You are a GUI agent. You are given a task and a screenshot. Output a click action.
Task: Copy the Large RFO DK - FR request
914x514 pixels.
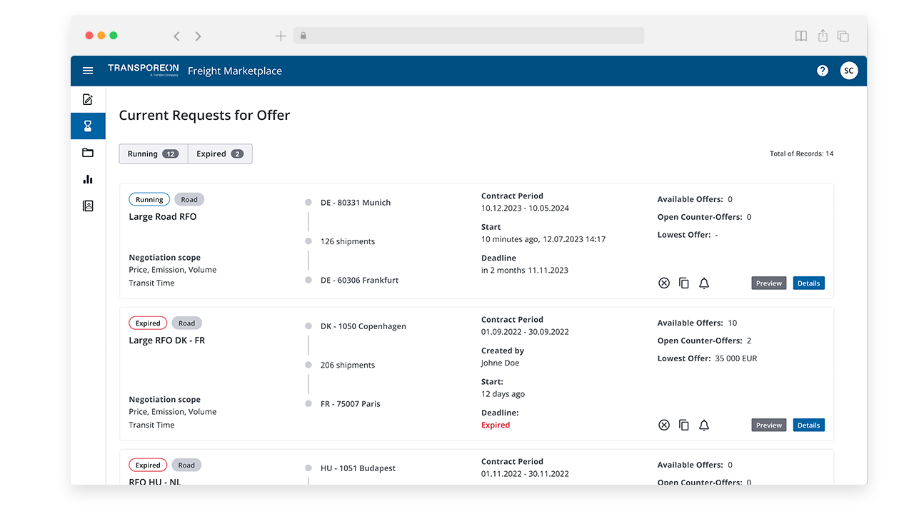684,425
